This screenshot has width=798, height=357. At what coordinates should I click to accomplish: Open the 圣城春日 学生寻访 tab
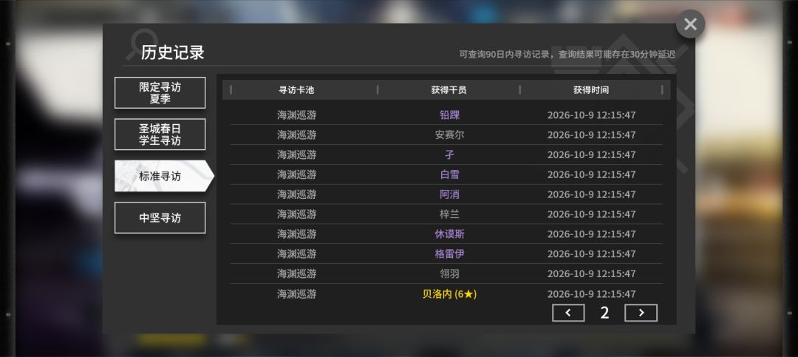(160, 135)
